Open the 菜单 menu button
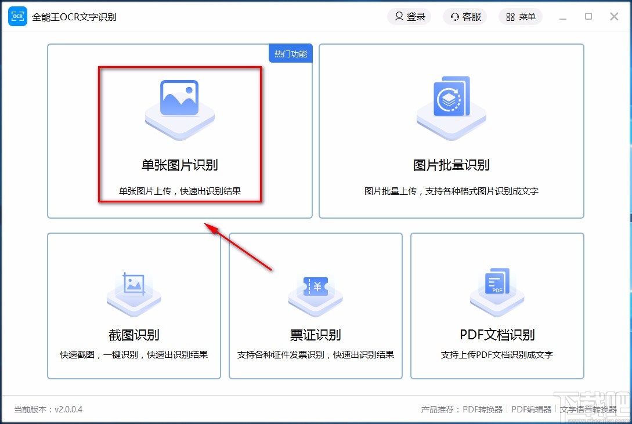 521,16
